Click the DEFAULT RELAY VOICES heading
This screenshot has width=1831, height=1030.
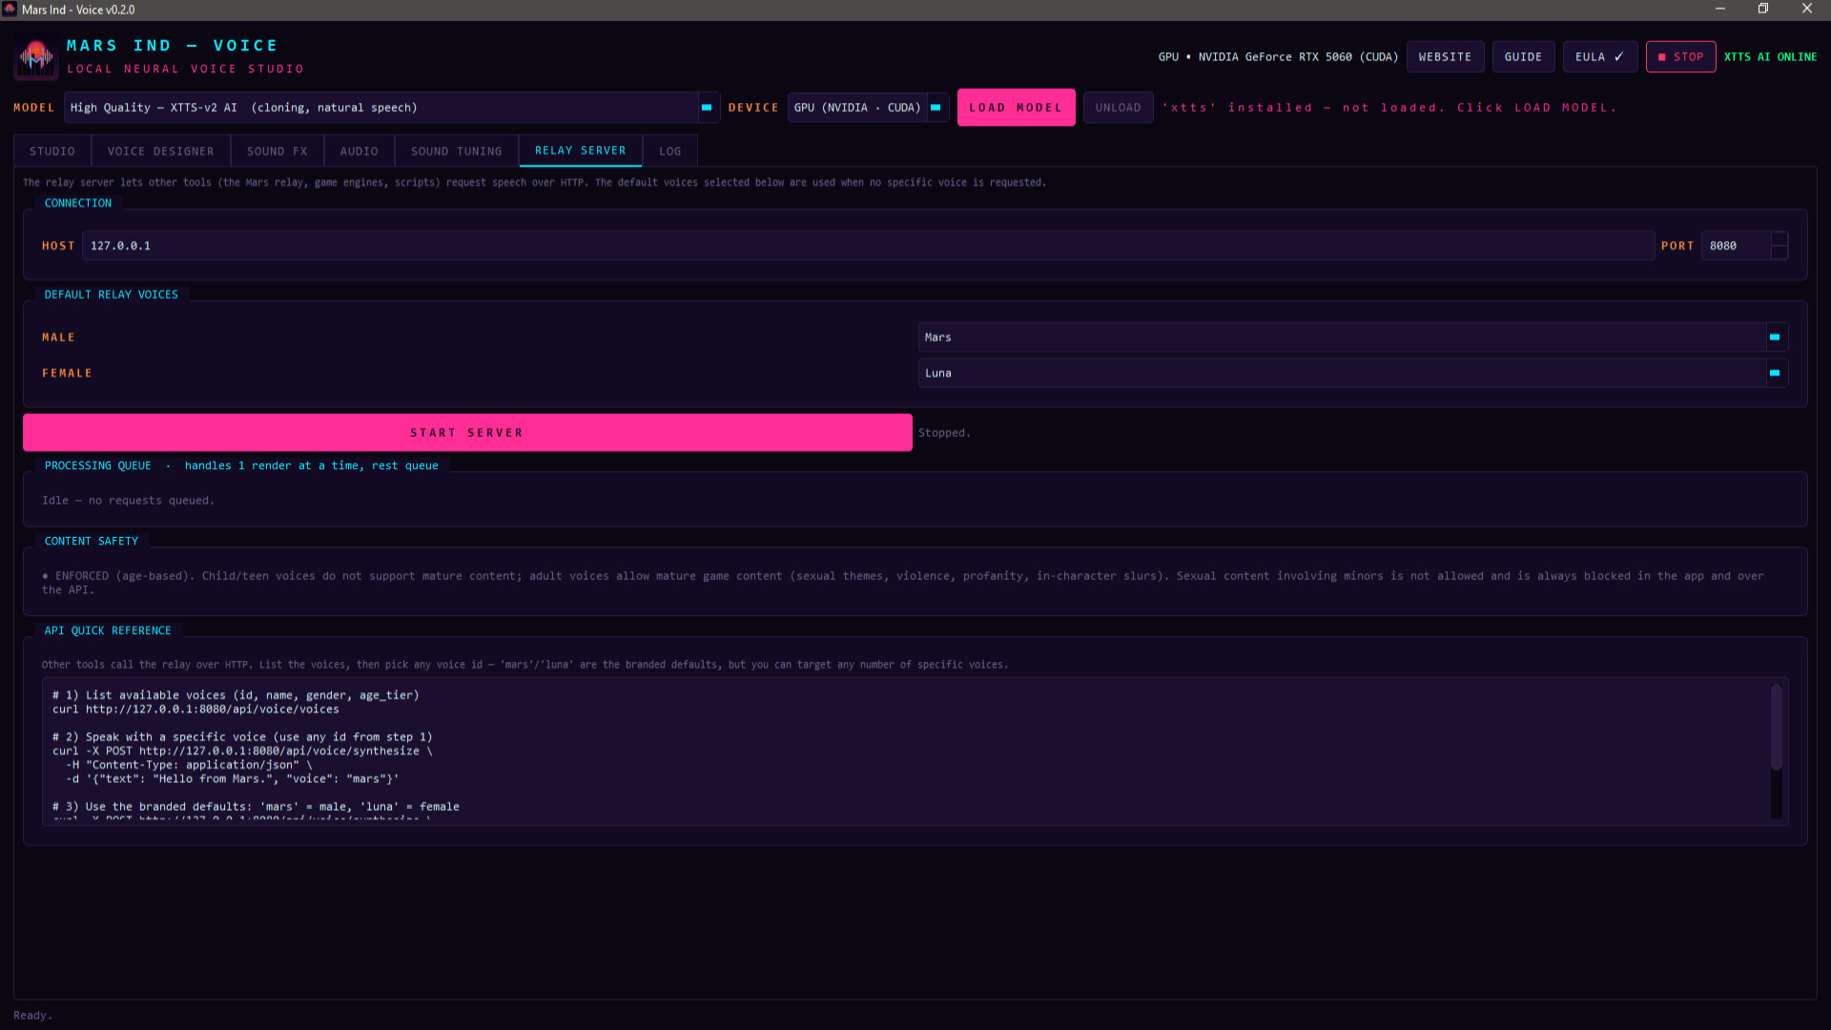tap(111, 295)
